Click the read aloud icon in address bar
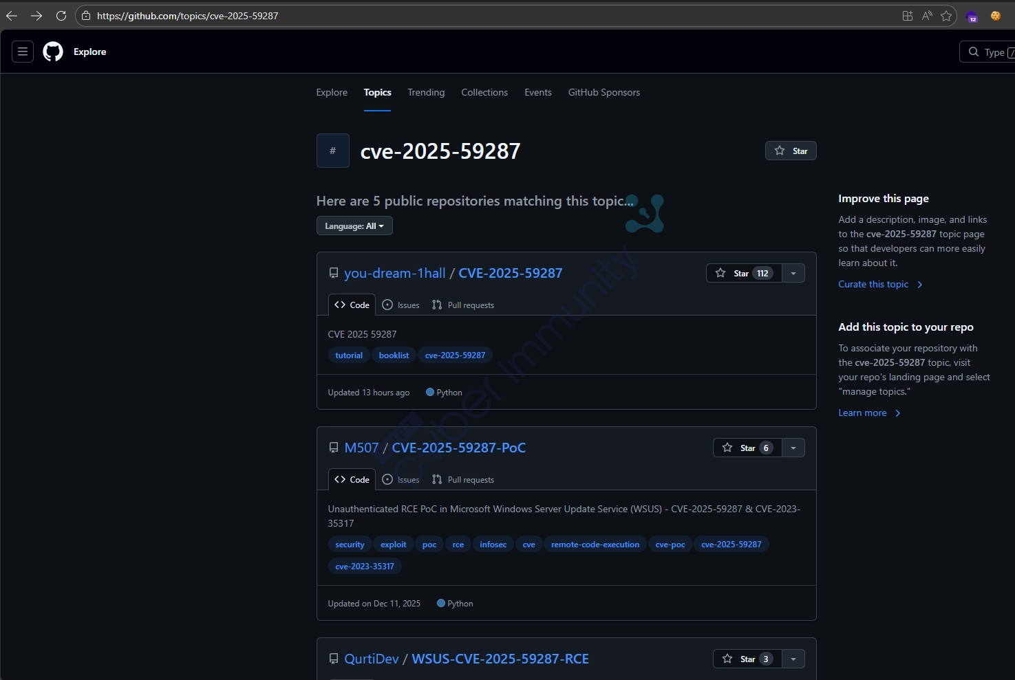This screenshot has width=1015, height=680. click(x=927, y=16)
